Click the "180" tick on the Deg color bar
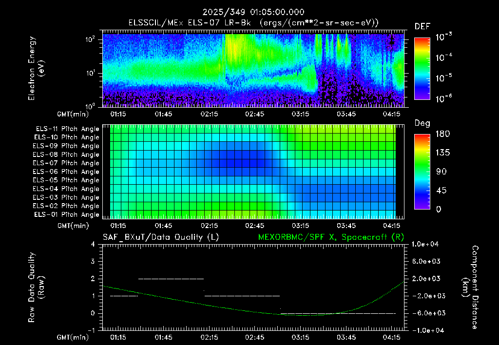 click(442, 134)
